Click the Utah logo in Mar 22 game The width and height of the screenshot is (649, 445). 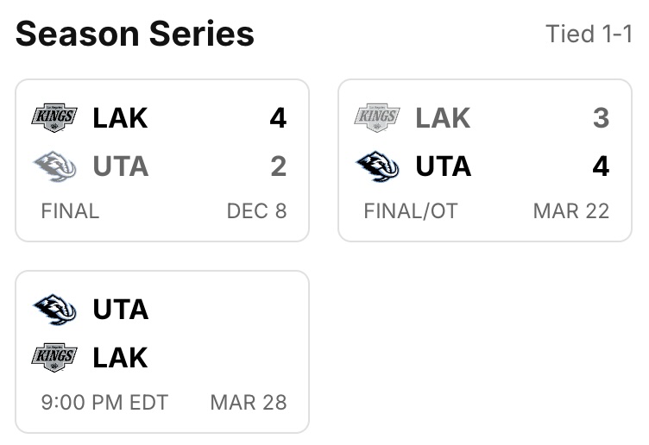pos(377,166)
